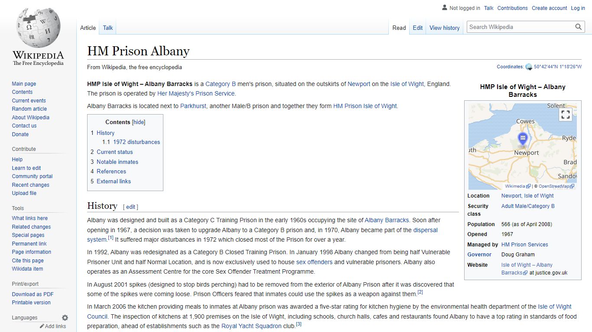This screenshot has height=332, width=592.
Task: Click the not-logged-in user icon
Action: pos(445,8)
